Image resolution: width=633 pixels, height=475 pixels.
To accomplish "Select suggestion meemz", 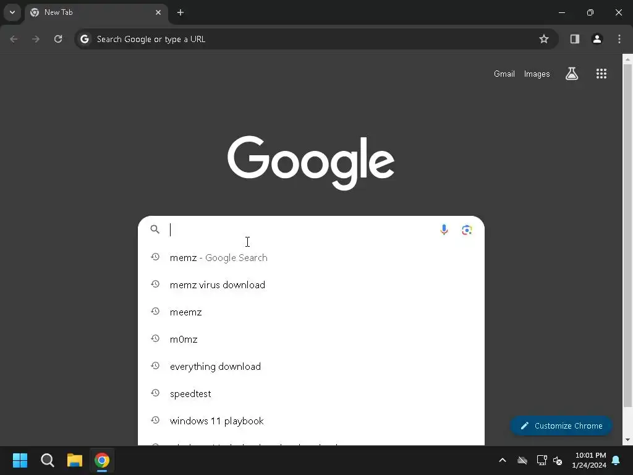I will 312,312.
